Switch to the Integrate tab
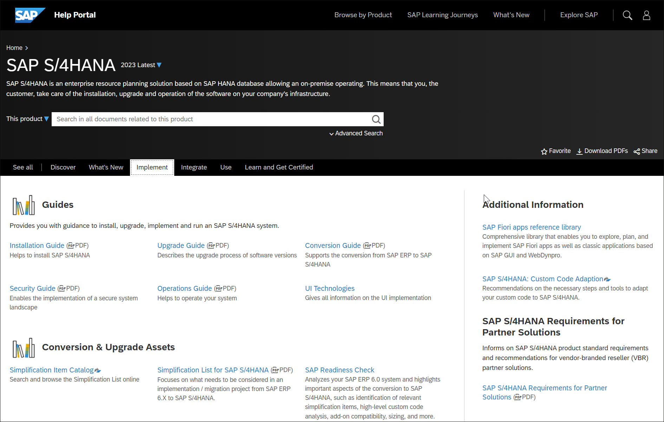 pos(194,167)
